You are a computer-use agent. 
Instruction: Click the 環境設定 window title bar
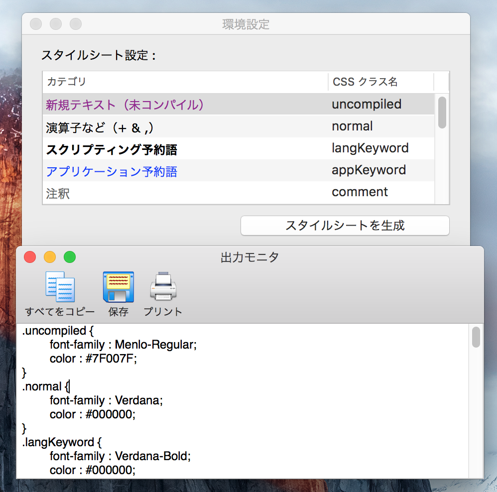pyautogui.click(x=246, y=24)
